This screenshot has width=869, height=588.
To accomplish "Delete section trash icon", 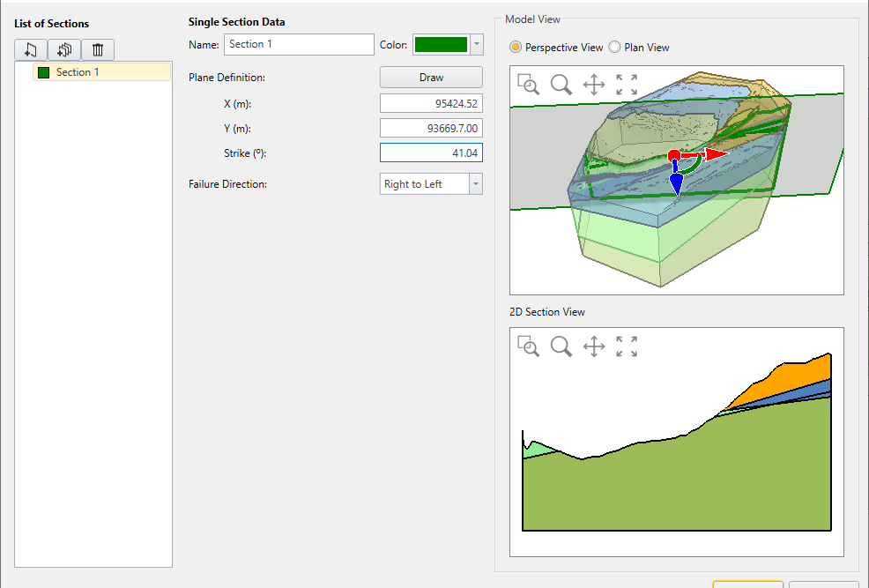I will 98,50.
